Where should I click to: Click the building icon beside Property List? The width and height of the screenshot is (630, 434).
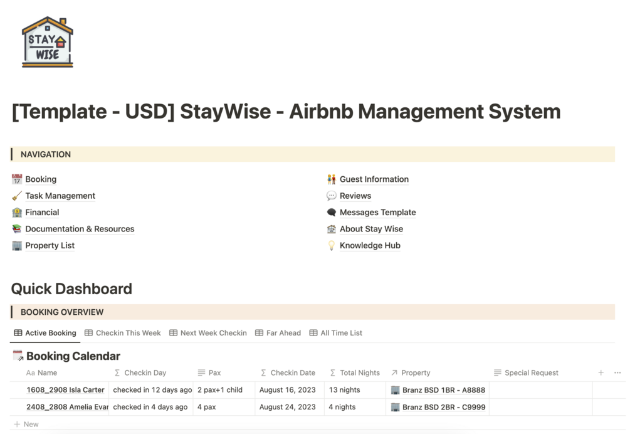click(x=17, y=246)
